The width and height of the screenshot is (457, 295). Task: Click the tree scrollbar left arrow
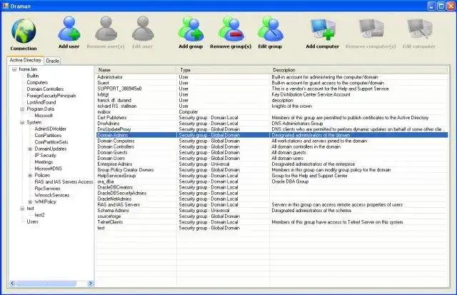(x=12, y=284)
